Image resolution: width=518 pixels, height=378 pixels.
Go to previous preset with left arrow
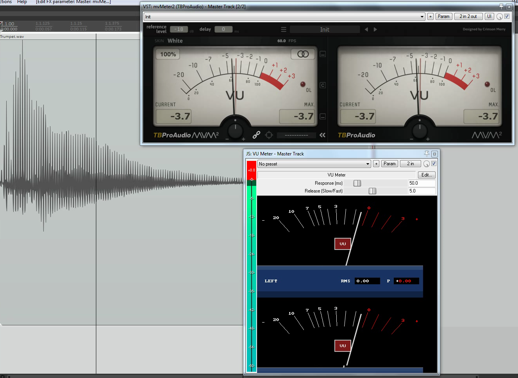(366, 29)
